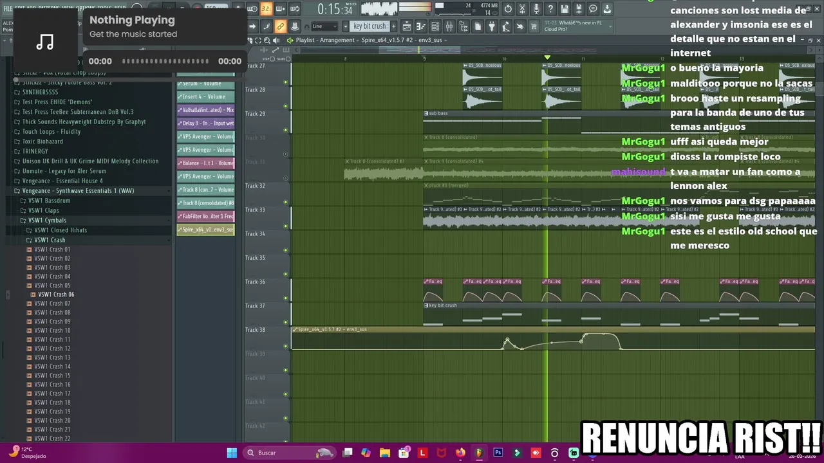
Task: Mute Track 38 via its green dot
Action: (286, 347)
